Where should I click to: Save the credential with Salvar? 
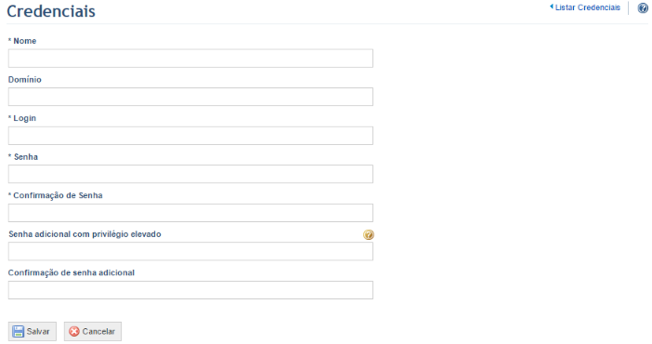pyautogui.click(x=32, y=332)
